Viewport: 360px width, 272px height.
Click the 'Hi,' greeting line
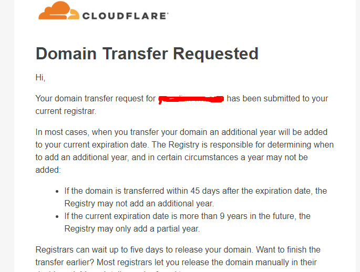(40, 78)
